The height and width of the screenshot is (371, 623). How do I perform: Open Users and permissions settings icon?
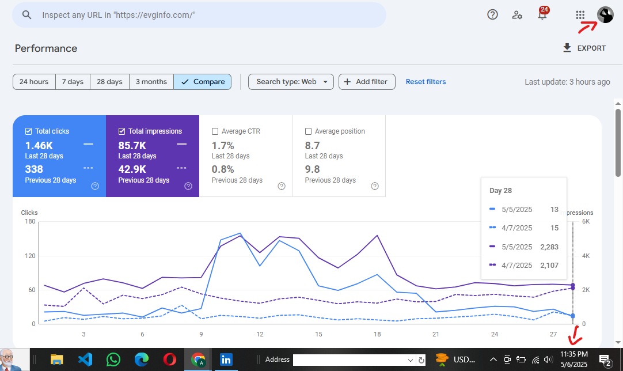tap(517, 15)
